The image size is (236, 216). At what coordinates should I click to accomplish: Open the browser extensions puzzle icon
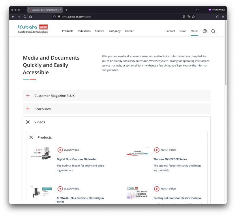[217, 17]
